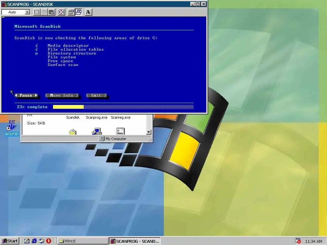Launch Opera from Quick Launch
The width and height of the screenshot is (327, 245).
pos(49,241)
